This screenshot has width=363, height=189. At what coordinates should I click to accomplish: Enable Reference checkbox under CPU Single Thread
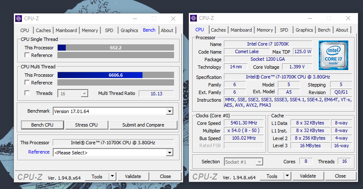click(x=27, y=55)
